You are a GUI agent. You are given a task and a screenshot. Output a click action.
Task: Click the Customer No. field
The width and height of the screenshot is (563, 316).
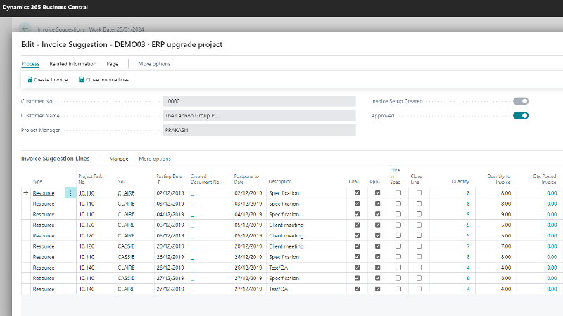[x=259, y=101]
